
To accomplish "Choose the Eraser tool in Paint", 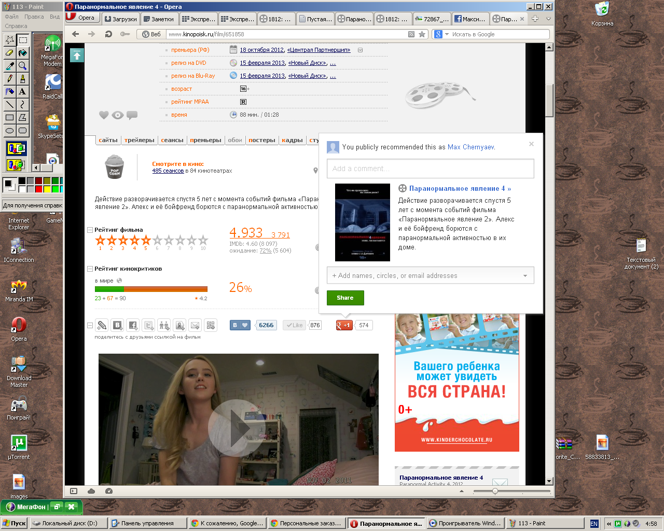I will point(10,53).
